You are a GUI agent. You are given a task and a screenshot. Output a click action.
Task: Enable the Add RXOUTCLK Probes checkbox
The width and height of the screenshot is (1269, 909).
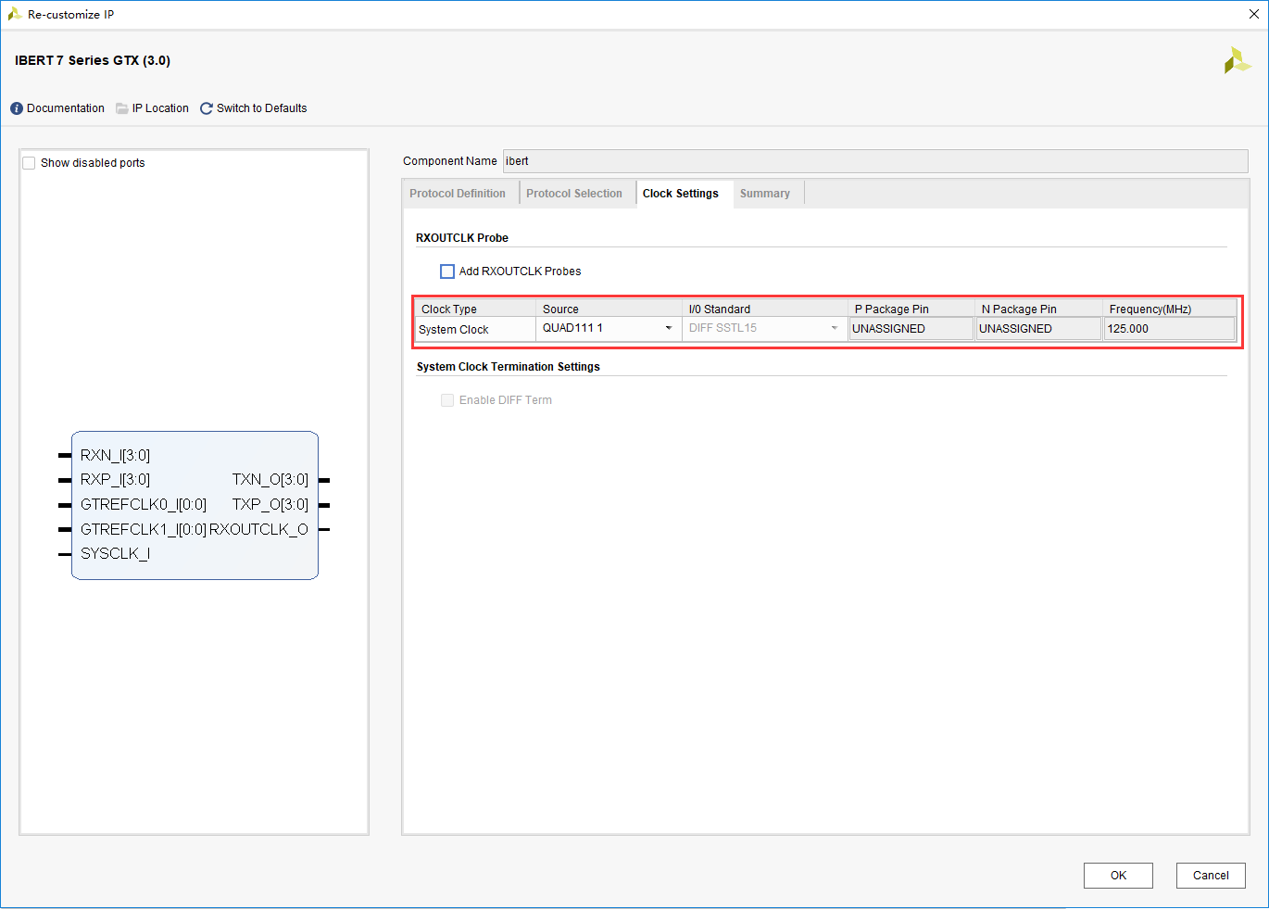click(x=447, y=271)
